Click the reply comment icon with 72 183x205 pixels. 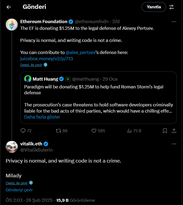pyautogui.click(x=23, y=131)
